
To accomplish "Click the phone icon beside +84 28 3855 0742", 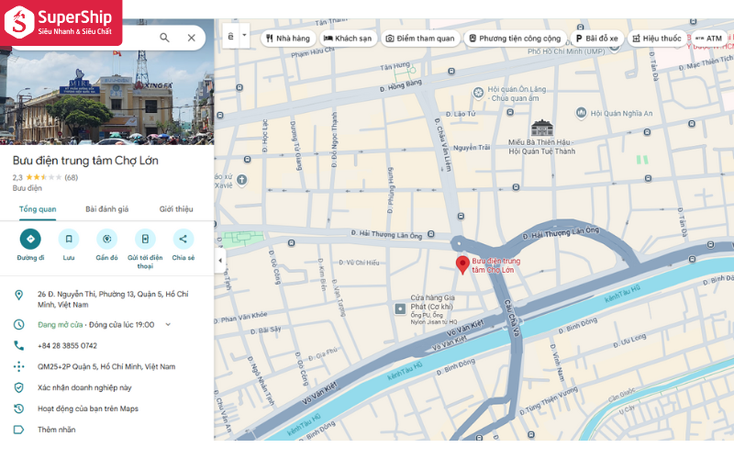I will click(18, 346).
